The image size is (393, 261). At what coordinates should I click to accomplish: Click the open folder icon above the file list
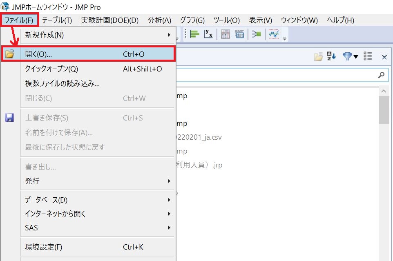318,56
